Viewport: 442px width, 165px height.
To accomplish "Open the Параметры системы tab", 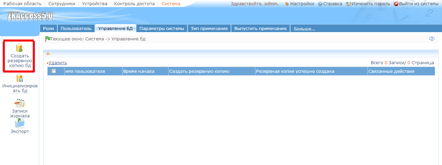I will pyautogui.click(x=162, y=29).
